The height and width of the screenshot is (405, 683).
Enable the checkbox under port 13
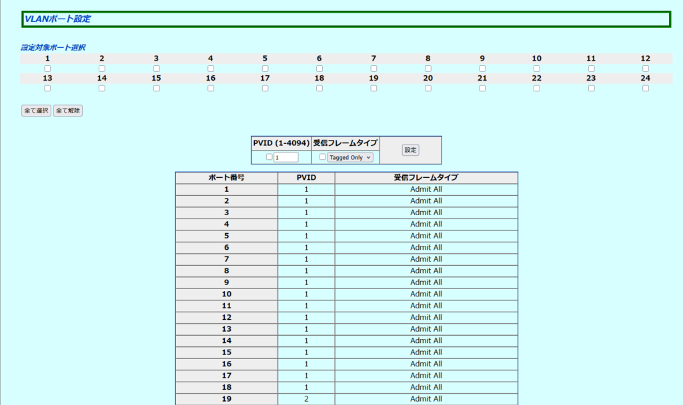coord(47,88)
